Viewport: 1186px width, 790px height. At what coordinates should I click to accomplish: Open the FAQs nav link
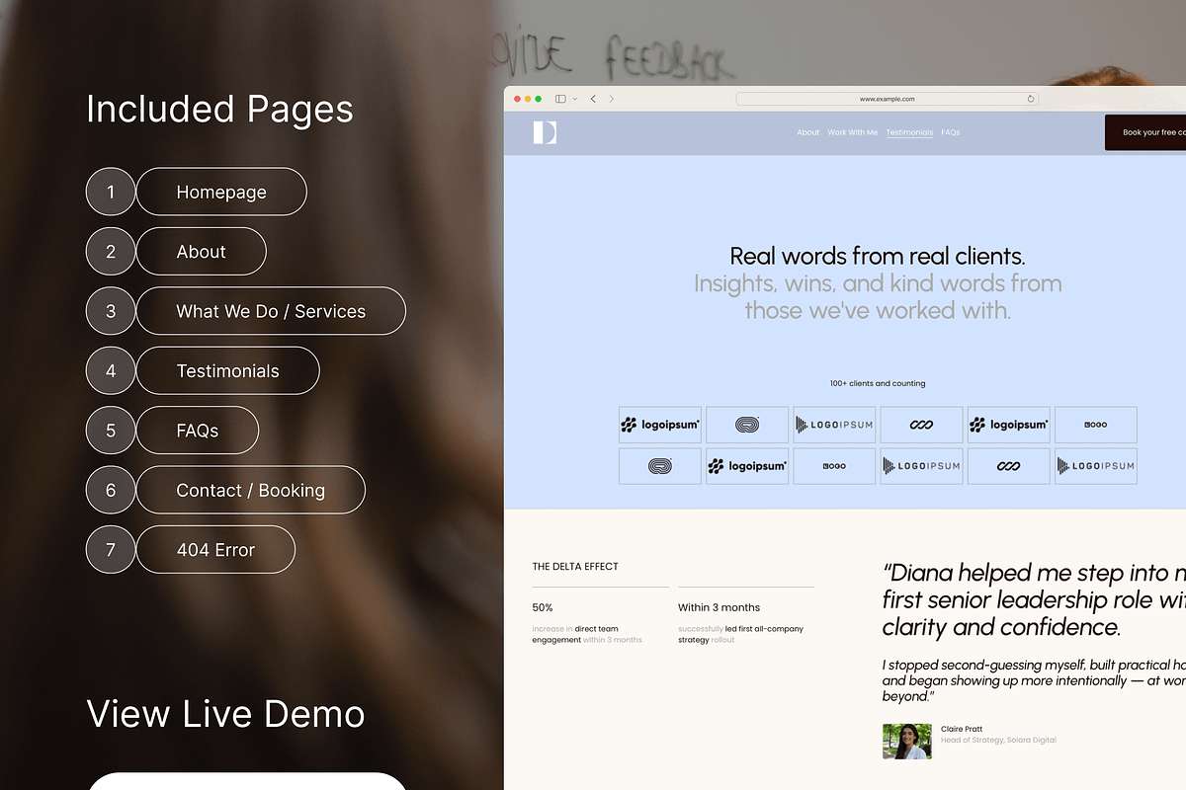coord(951,132)
